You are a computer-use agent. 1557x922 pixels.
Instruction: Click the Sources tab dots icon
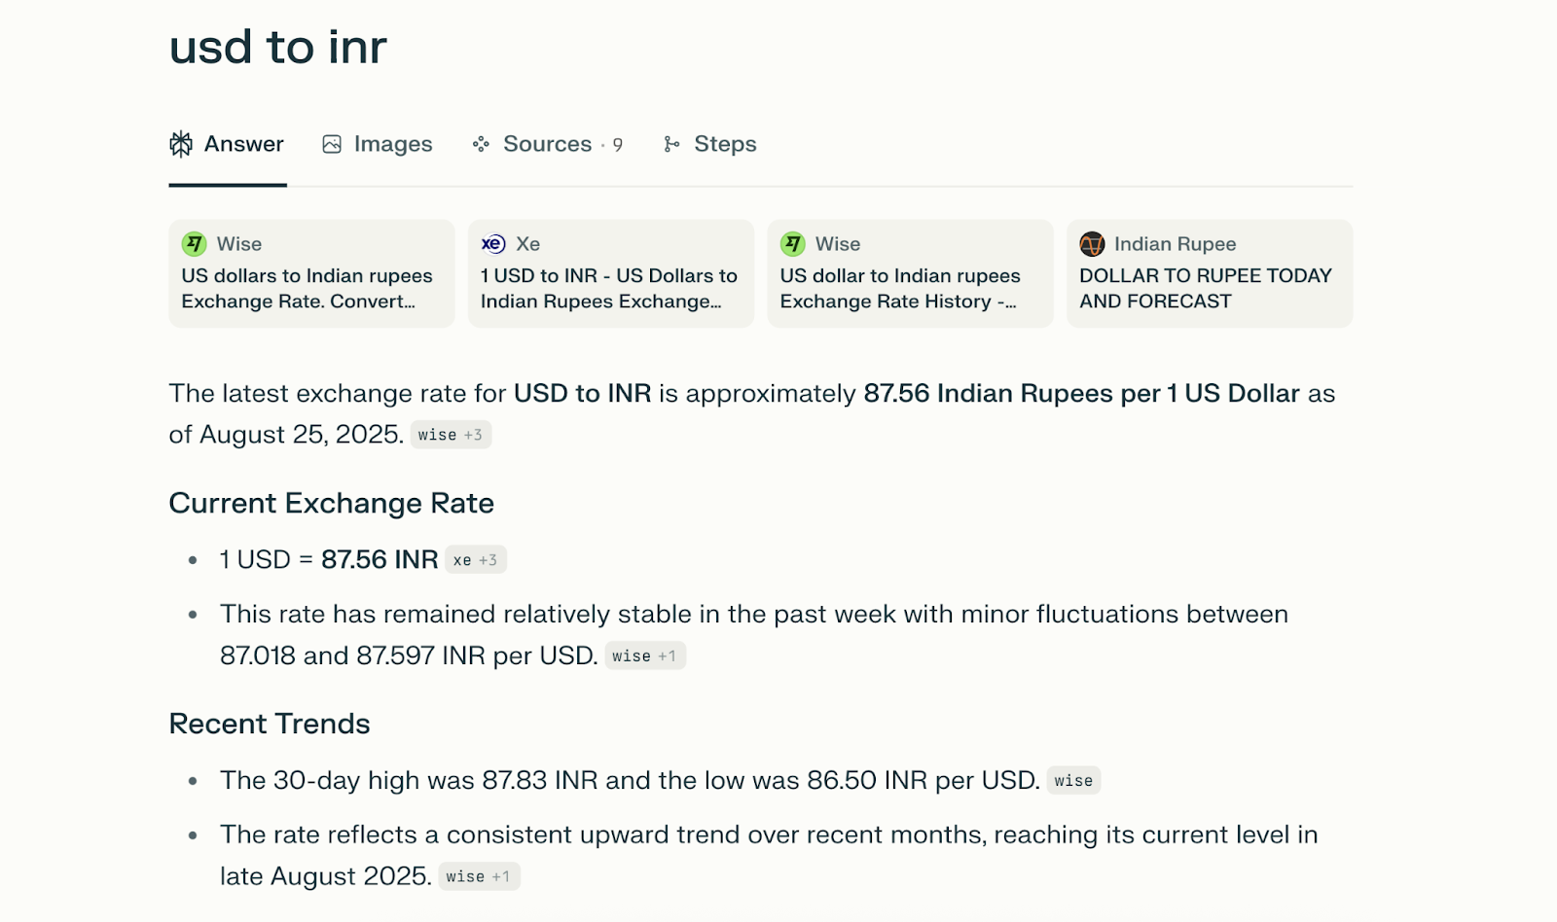481,144
